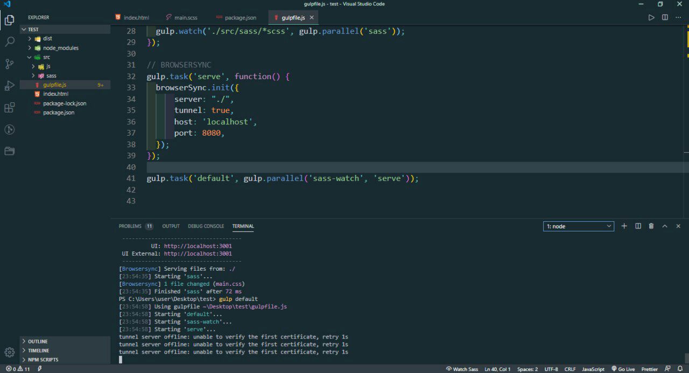Open the Extensions view
Image resolution: width=689 pixels, height=373 pixels.
click(9, 108)
